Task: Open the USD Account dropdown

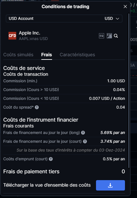Action: pyautogui.click(x=64, y=19)
